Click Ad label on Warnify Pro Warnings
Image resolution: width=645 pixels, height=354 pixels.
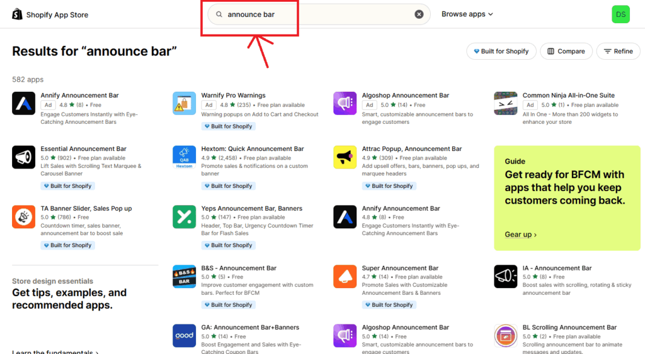(x=209, y=105)
